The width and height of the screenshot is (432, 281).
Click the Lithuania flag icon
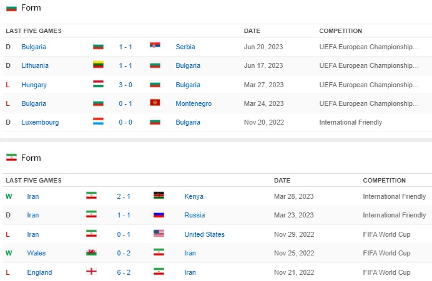98,64
